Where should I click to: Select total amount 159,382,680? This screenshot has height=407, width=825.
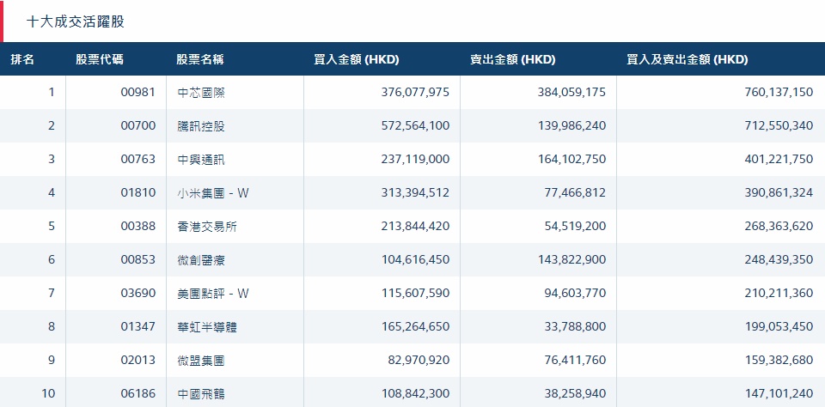[x=779, y=360]
